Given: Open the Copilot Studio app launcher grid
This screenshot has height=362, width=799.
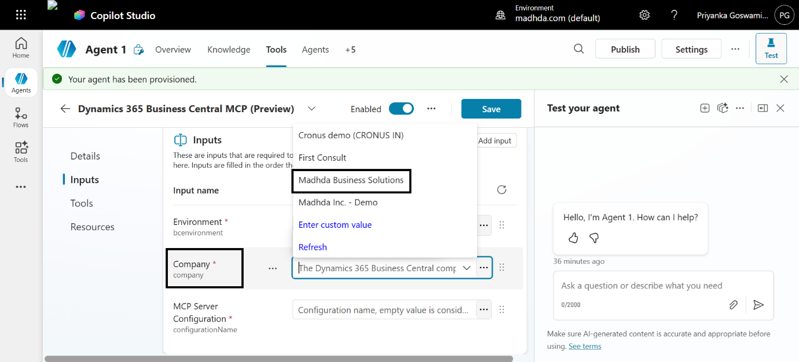Looking at the screenshot, I should (21, 15).
